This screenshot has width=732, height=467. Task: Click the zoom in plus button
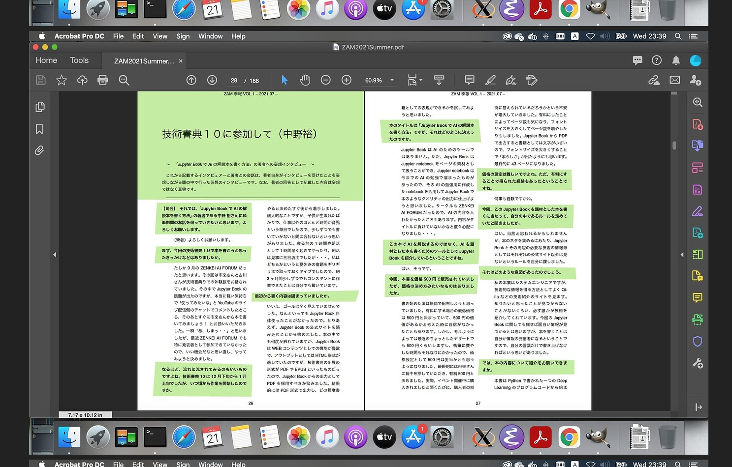347,80
